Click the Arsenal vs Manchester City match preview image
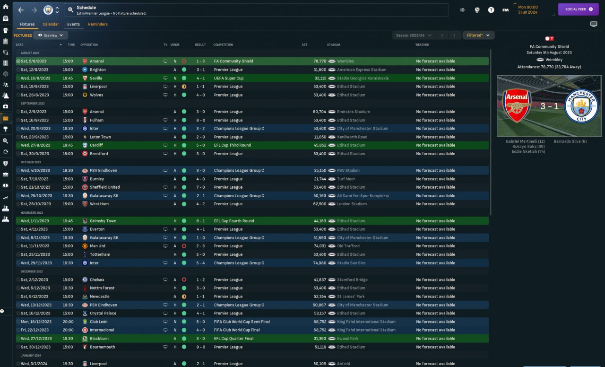 549,106
